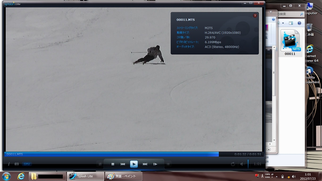Open Explorer help button
Viewport: 322px width, 181px height.
pos(299,23)
